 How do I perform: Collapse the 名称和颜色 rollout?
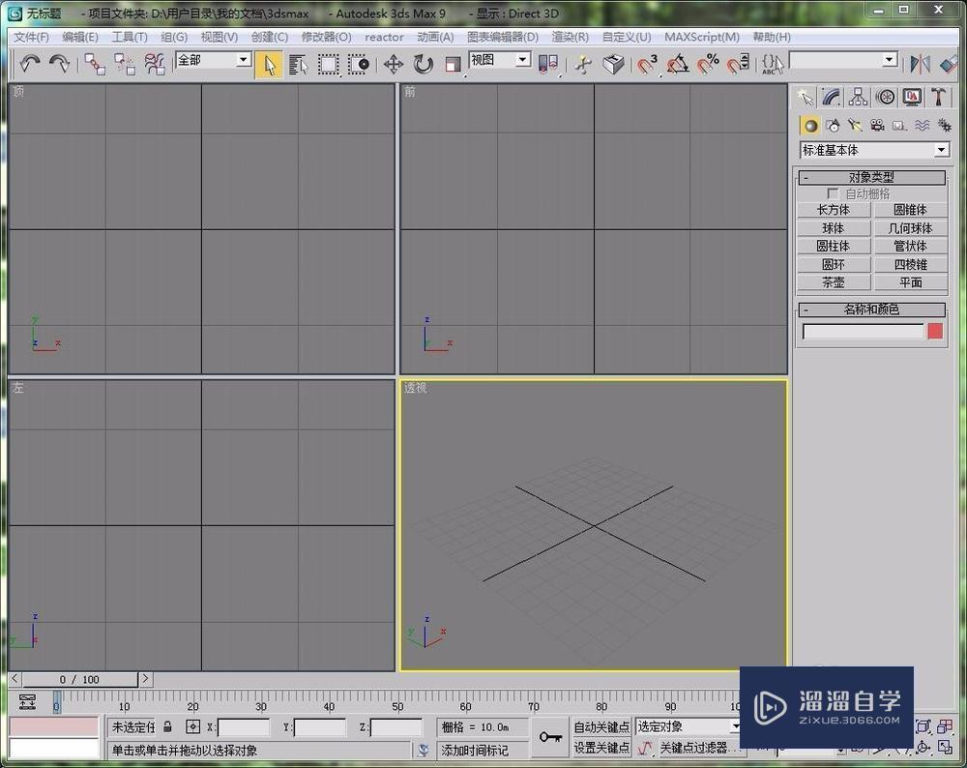pyautogui.click(x=871, y=310)
